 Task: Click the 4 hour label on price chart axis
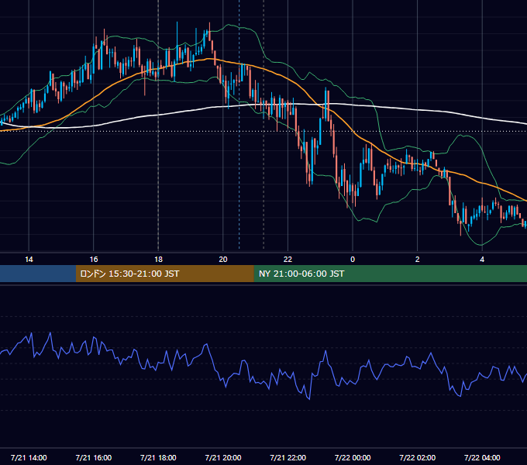tap(482, 260)
